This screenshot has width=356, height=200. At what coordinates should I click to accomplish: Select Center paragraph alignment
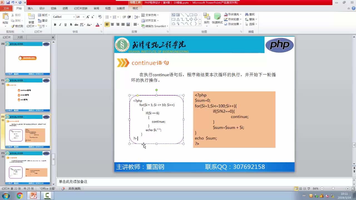112,24
